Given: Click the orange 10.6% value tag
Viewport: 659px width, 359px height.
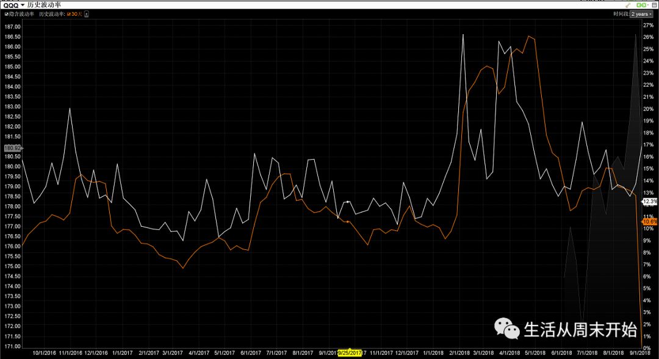Looking at the screenshot, I should (650, 221).
